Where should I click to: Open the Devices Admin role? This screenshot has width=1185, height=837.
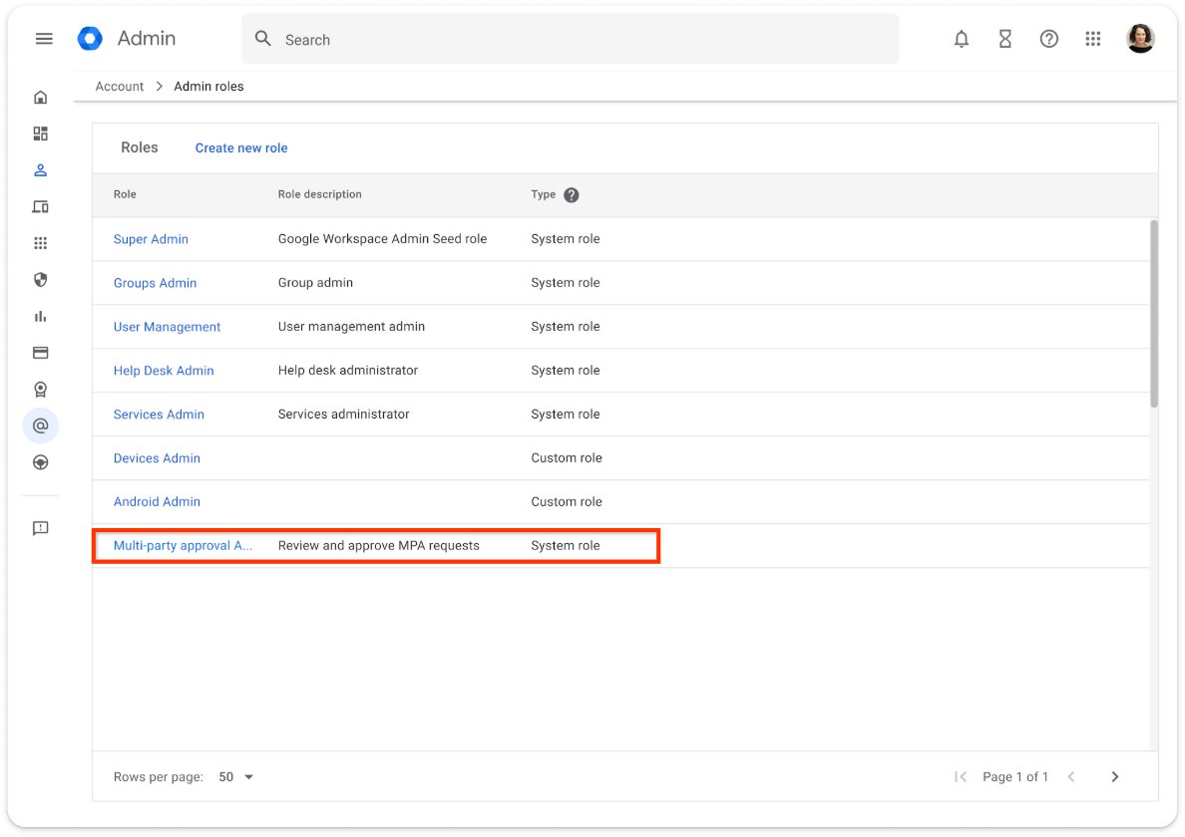point(157,457)
